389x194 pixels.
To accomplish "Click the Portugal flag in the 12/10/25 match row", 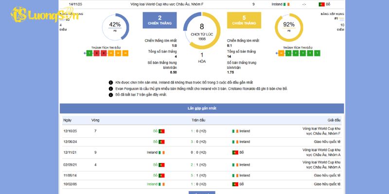I will pos(162,131).
